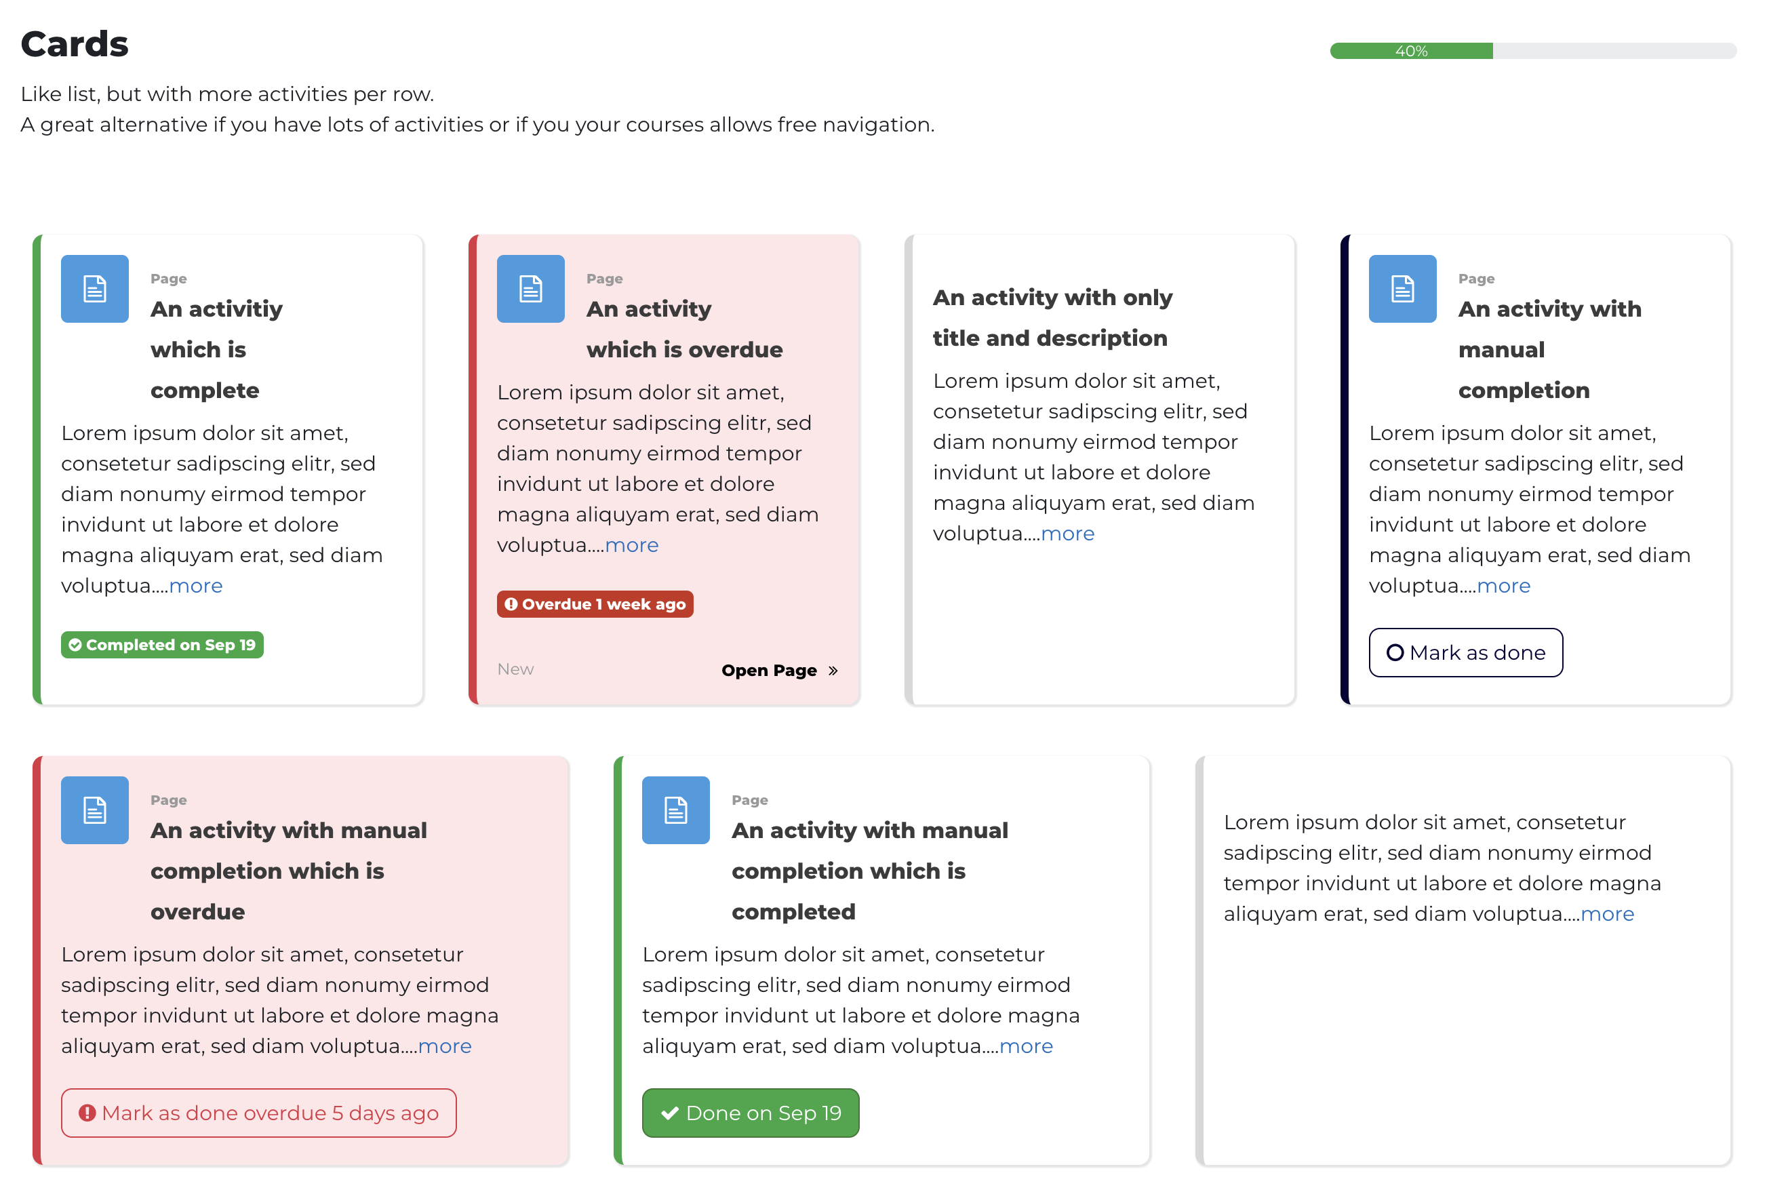Click the page icon of the manual overdue card

tap(94, 810)
